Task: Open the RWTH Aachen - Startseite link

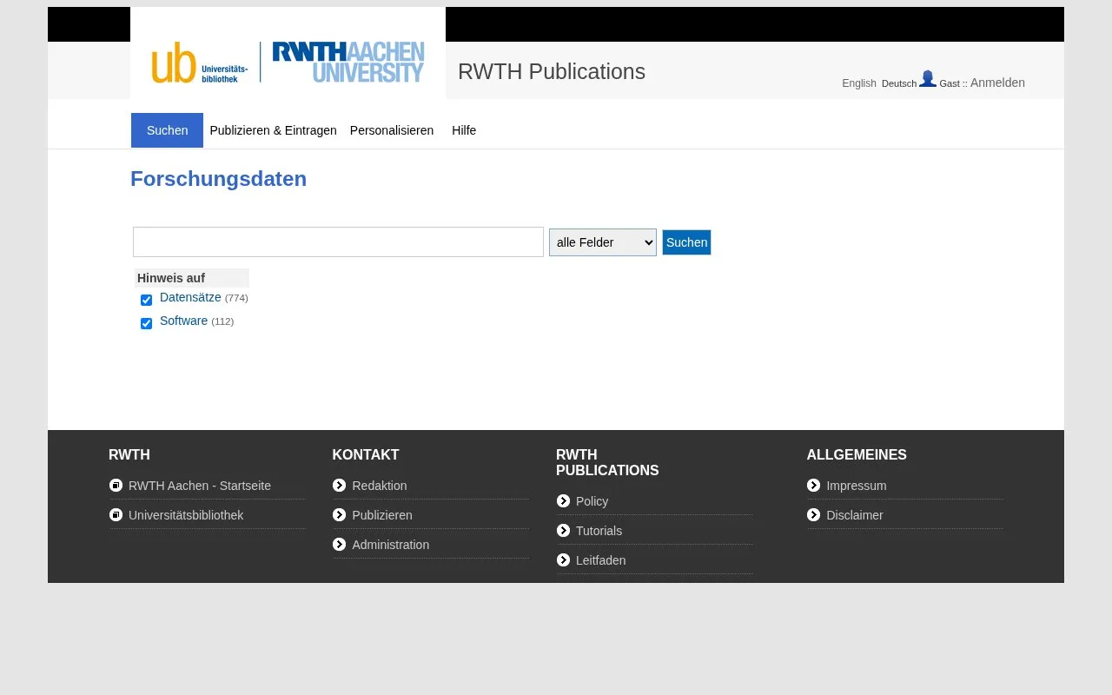Action: coord(200,486)
